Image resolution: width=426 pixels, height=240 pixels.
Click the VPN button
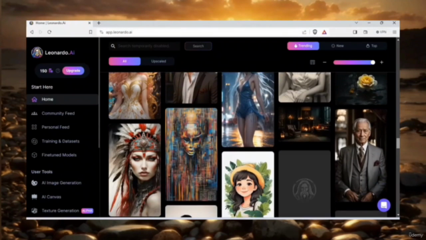click(x=381, y=32)
